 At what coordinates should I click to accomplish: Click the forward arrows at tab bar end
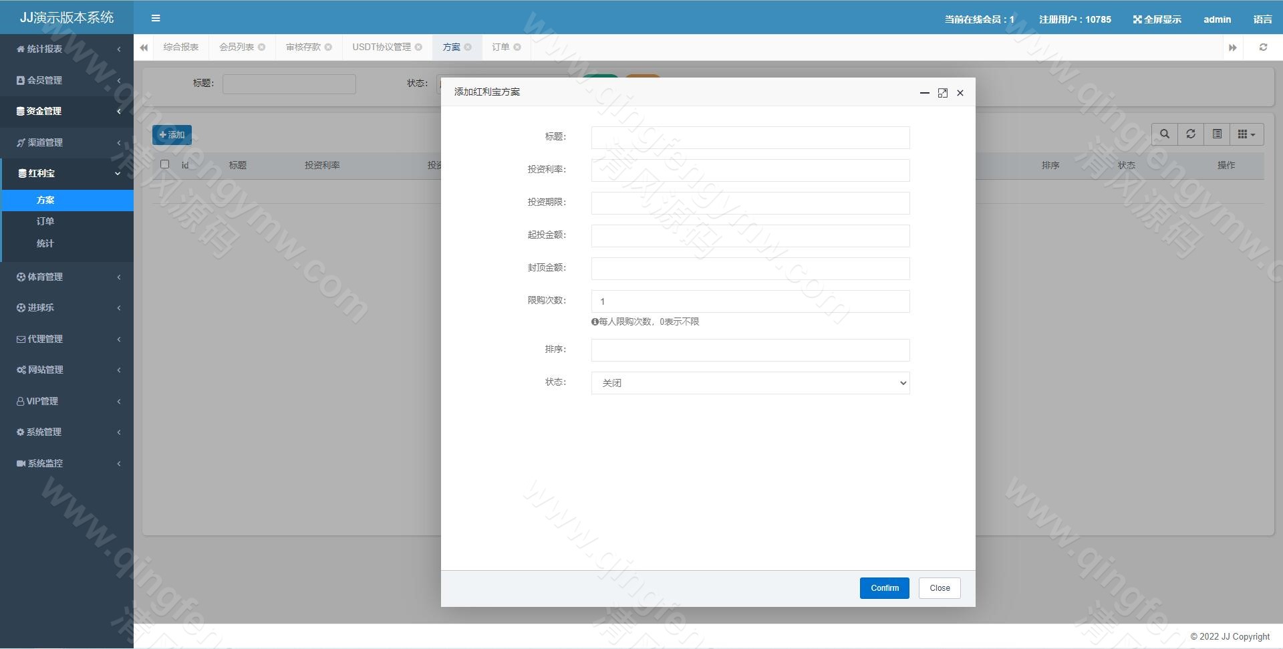[x=1233, y=47]
